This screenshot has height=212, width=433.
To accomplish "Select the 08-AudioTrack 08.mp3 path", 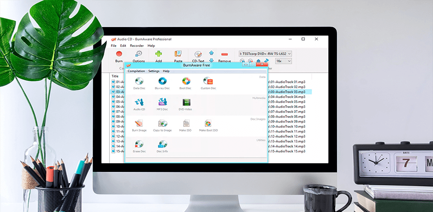I will [x=287, y=116].
